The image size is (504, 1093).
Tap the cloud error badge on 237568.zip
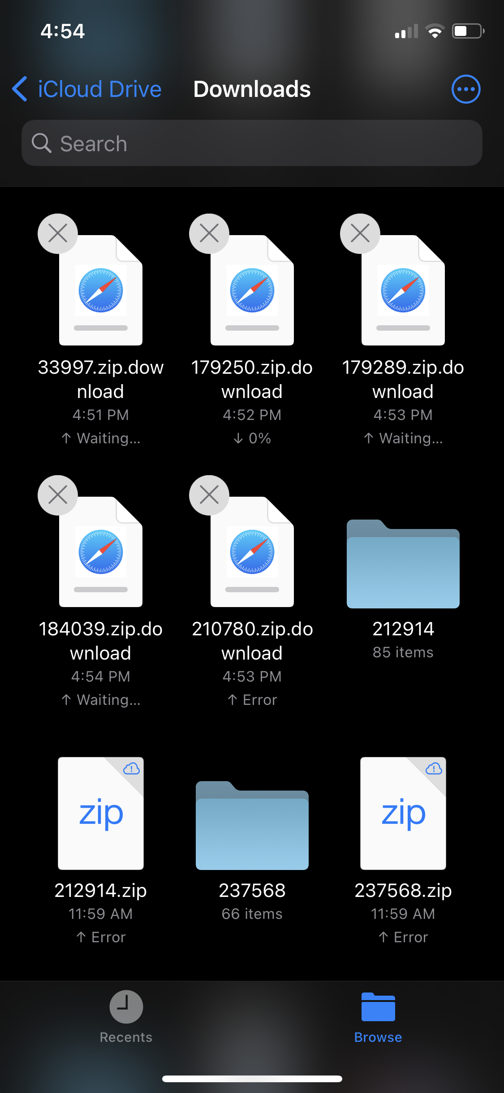coord(434,769)
